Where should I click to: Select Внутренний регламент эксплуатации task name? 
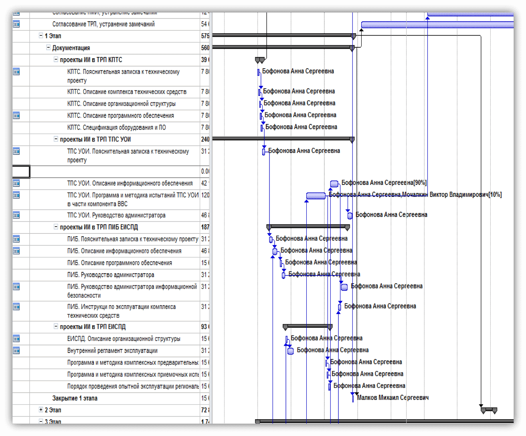point(112,351)
